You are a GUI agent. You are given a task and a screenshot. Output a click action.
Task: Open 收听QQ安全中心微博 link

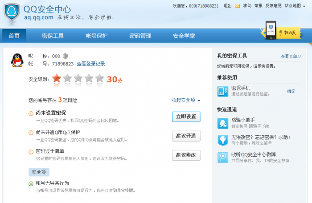(x=254, y=154)
